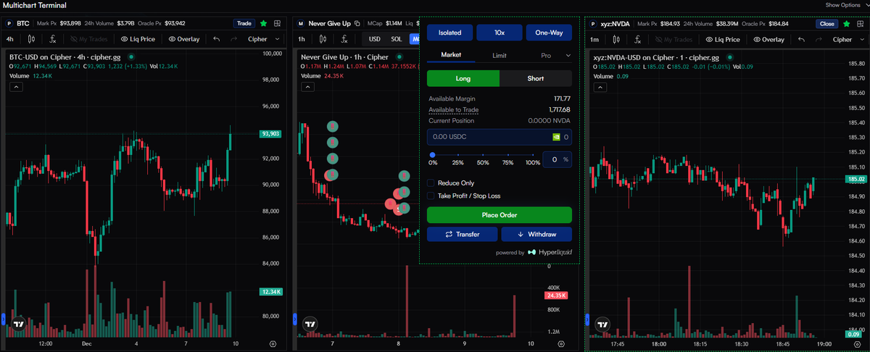Enable Take Profit / Stop Loss checkbox
Image resolution: width=870 pixels, height=352 pixels.
431,196
